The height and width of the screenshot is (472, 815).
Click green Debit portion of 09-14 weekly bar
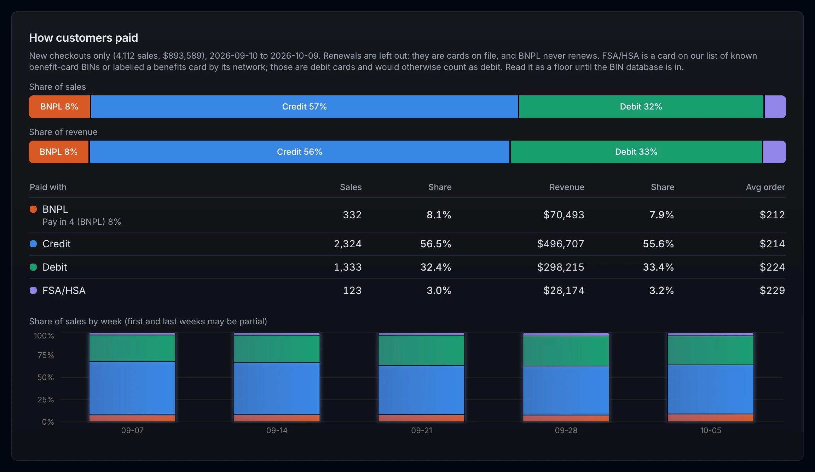[277, 349]
